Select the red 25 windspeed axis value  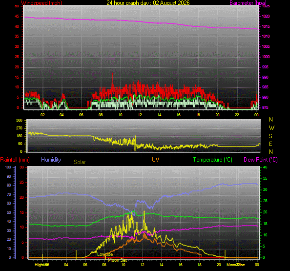pyautogui.click(x=17, y=57)
